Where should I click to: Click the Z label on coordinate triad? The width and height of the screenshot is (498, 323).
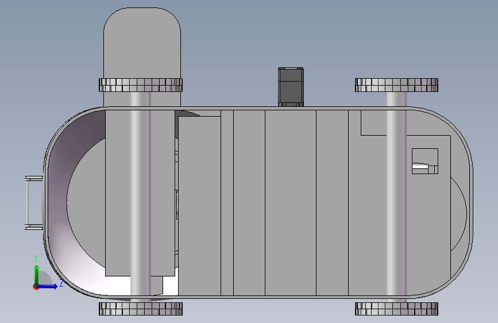tap(61, 283)
